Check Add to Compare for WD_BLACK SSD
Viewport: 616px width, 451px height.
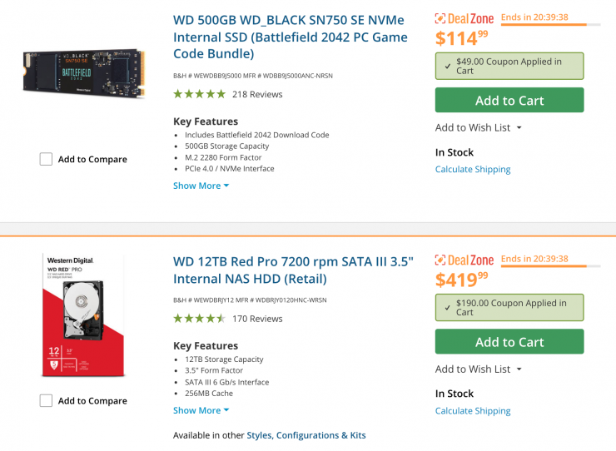tap(46, 159)
